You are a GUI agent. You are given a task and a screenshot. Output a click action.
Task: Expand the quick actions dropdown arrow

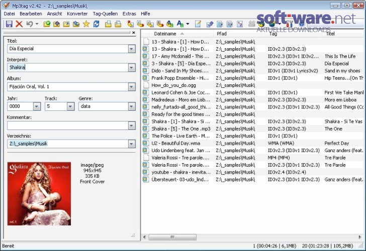click(x=188, y=24)
